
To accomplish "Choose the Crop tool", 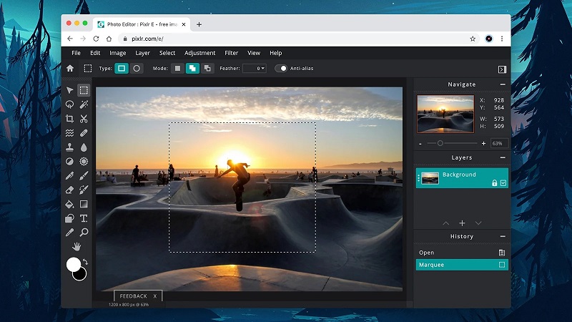I will pos(69,119).
